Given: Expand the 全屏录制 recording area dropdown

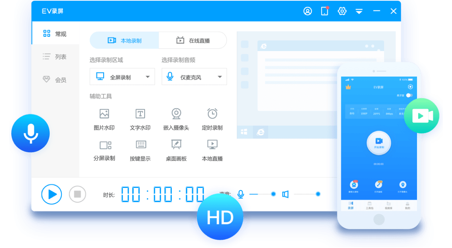Looking at the screenshot, I should tap(122, 77).
